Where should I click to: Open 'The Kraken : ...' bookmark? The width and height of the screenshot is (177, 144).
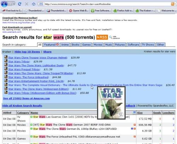click(x=145, y=11)
